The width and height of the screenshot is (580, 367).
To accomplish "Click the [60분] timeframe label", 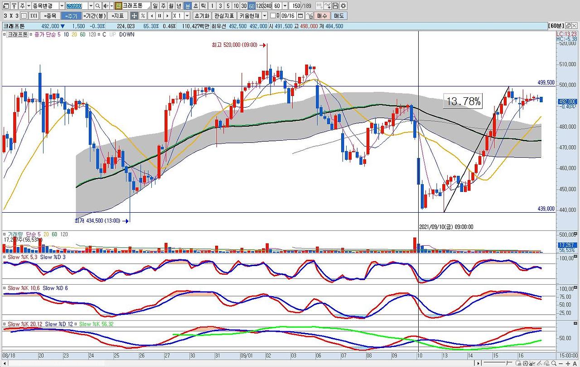I will [x=555, y=26].
